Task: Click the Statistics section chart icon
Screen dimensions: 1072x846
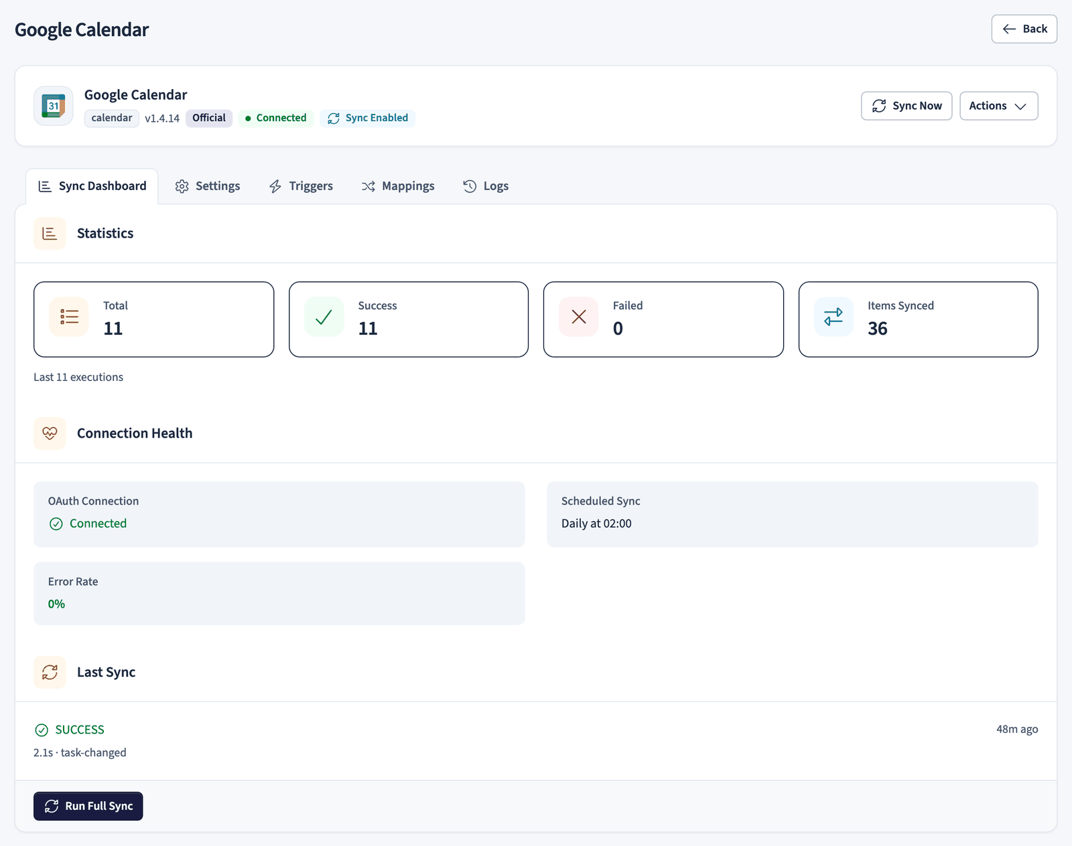Action: click(50, 233)
